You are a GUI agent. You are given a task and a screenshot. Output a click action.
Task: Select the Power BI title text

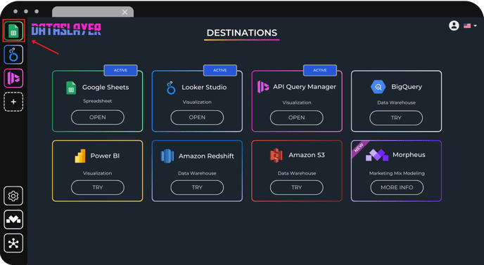point(105,156)
